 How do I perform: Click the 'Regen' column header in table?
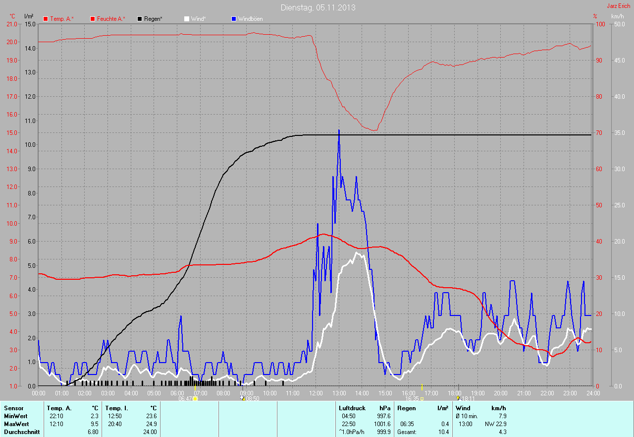tap(407, 408)
